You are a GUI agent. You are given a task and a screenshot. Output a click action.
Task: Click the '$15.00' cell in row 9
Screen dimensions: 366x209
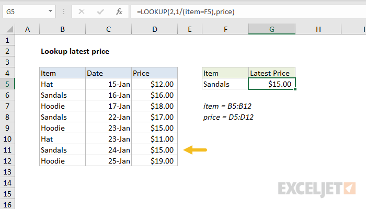tap(155, 128)
